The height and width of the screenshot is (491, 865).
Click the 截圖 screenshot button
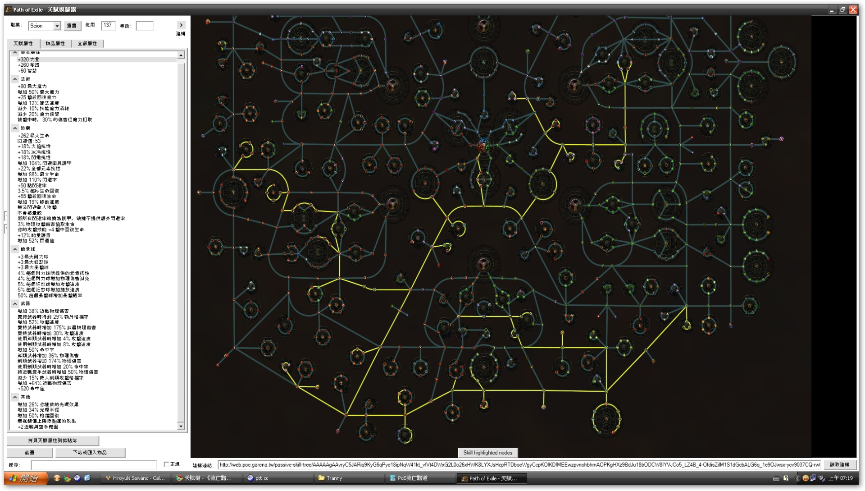29,453
